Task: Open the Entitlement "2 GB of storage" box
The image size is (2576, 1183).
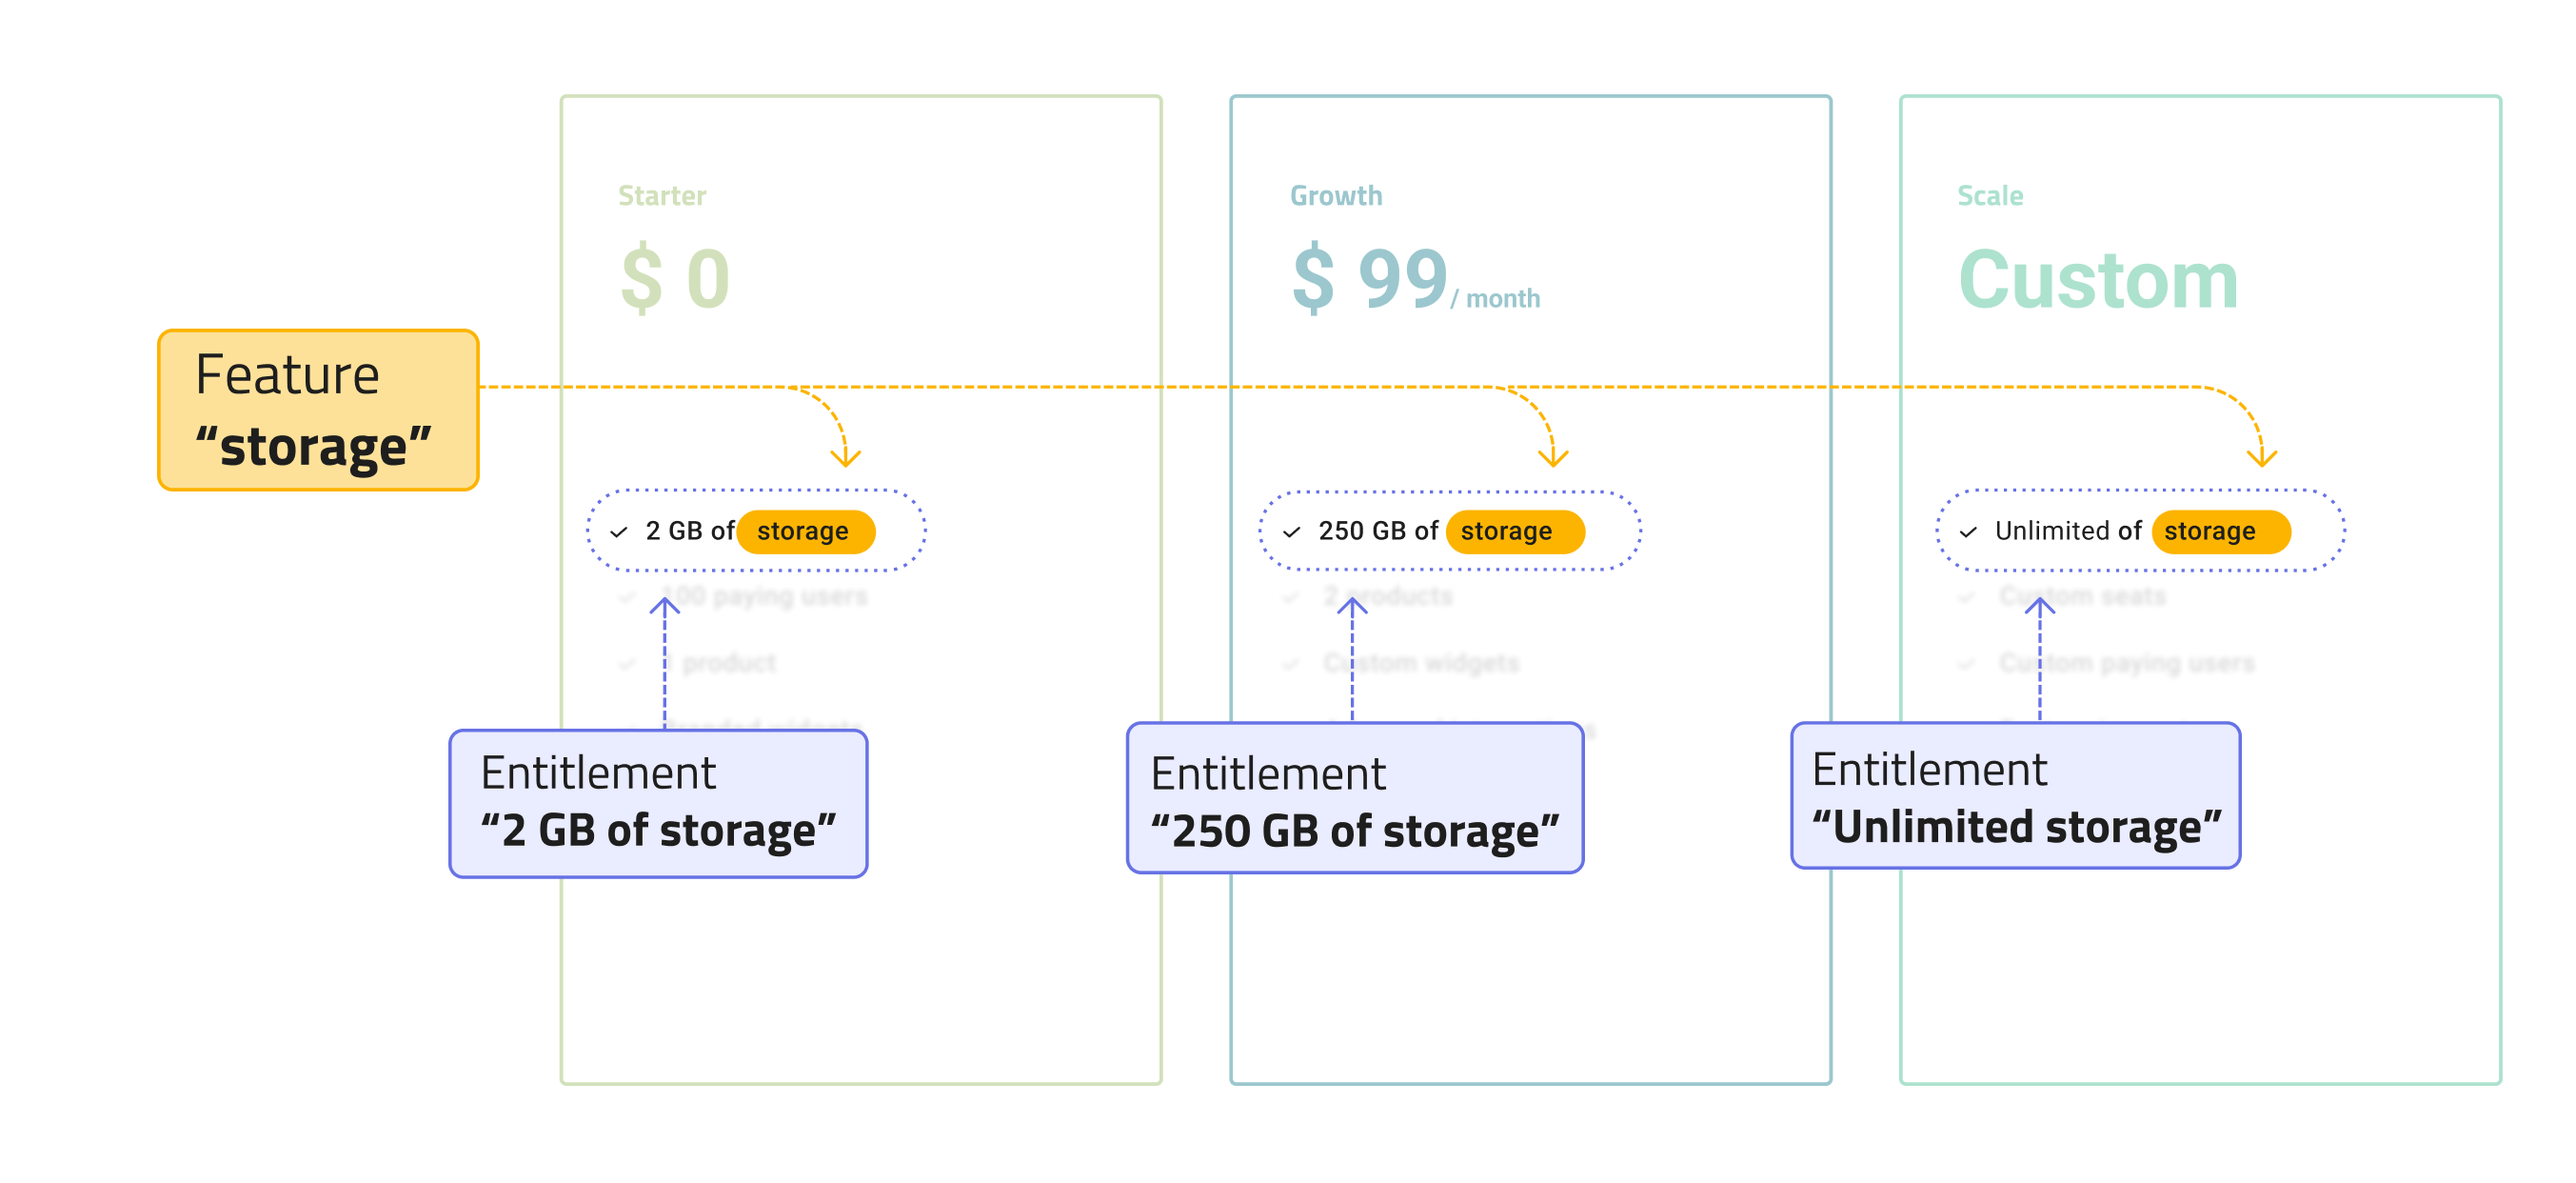Action: [x=658, y=804]
